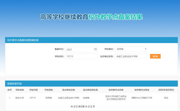This screenshot has width=180, height=111.
Task: Expand the 学校省份 dropdown
Action: (x=131, y=49)
